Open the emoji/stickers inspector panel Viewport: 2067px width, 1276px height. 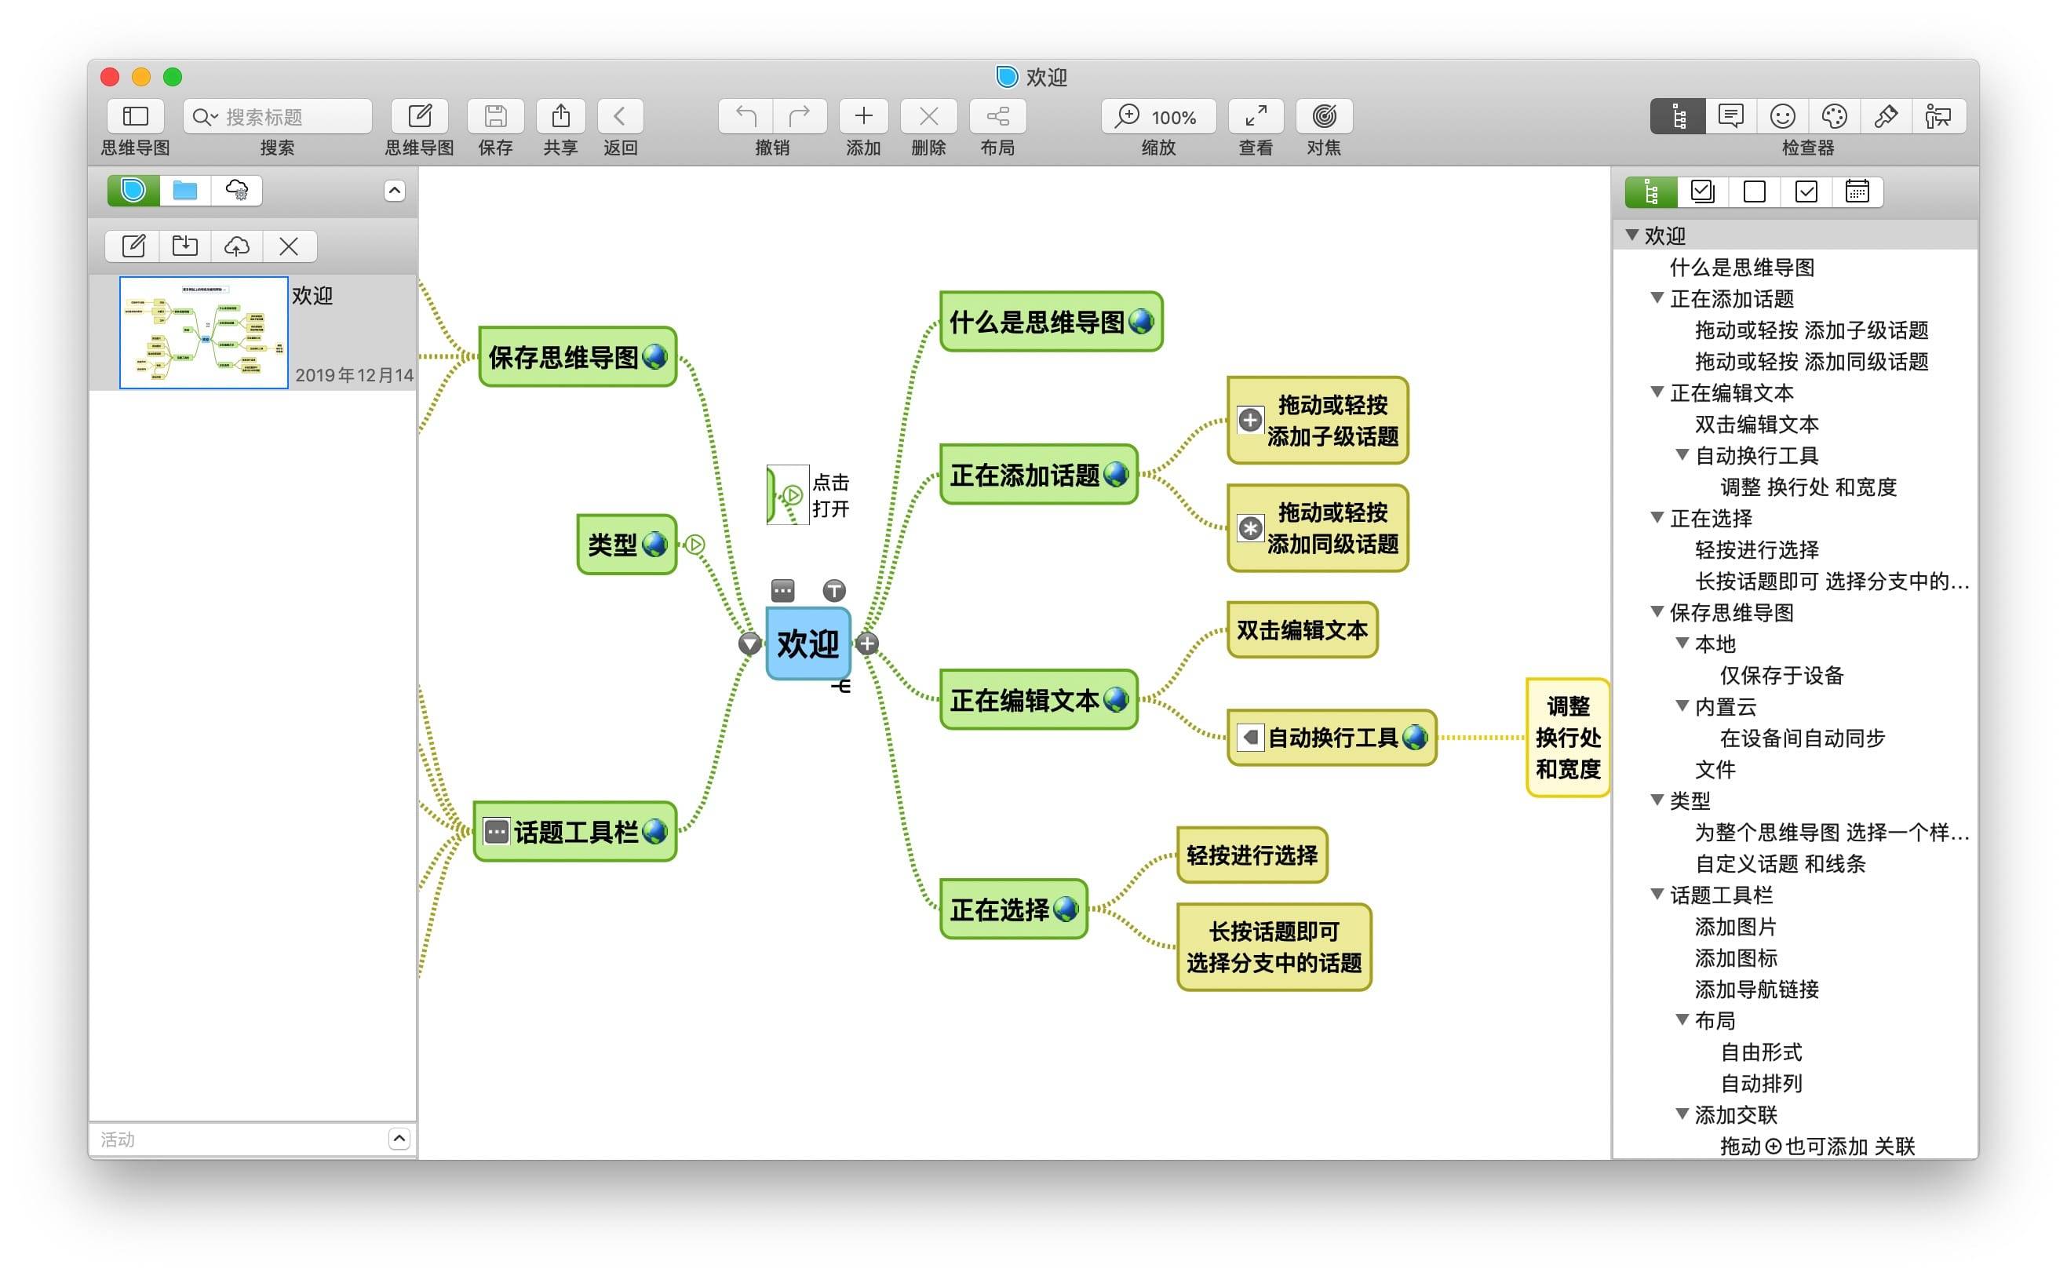pos(1783,115)
